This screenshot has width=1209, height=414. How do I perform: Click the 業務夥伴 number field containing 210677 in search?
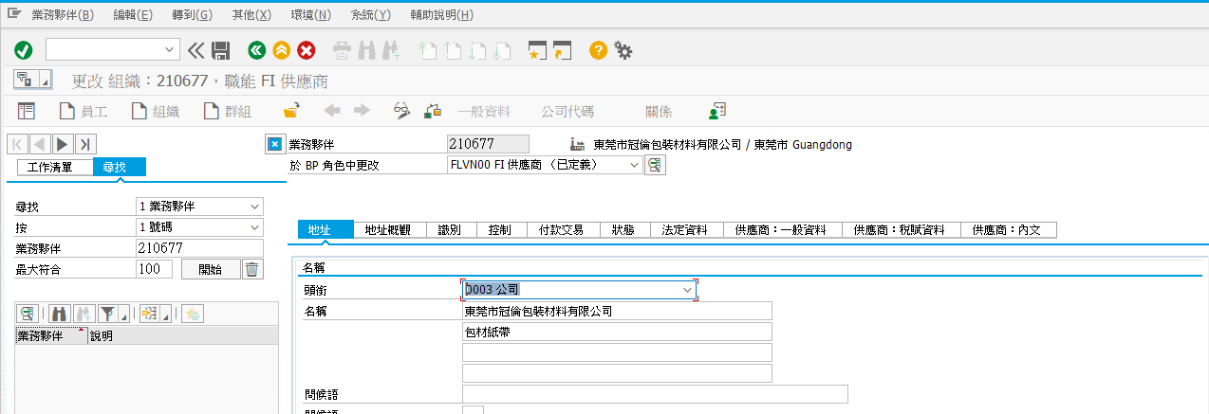coord(199,248)
